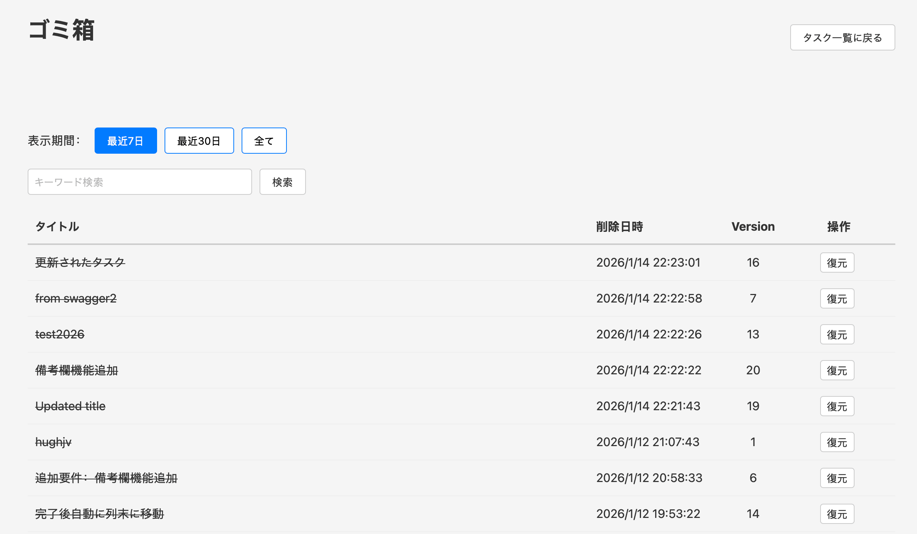This screenshot has height=534, width=917.
Task: Click the タスク一覧に戻る button
Action: click(x=842, y=37)
